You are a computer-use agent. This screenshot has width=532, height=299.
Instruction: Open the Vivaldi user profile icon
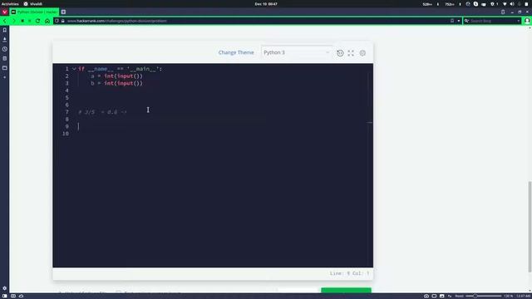coord(527,21)
